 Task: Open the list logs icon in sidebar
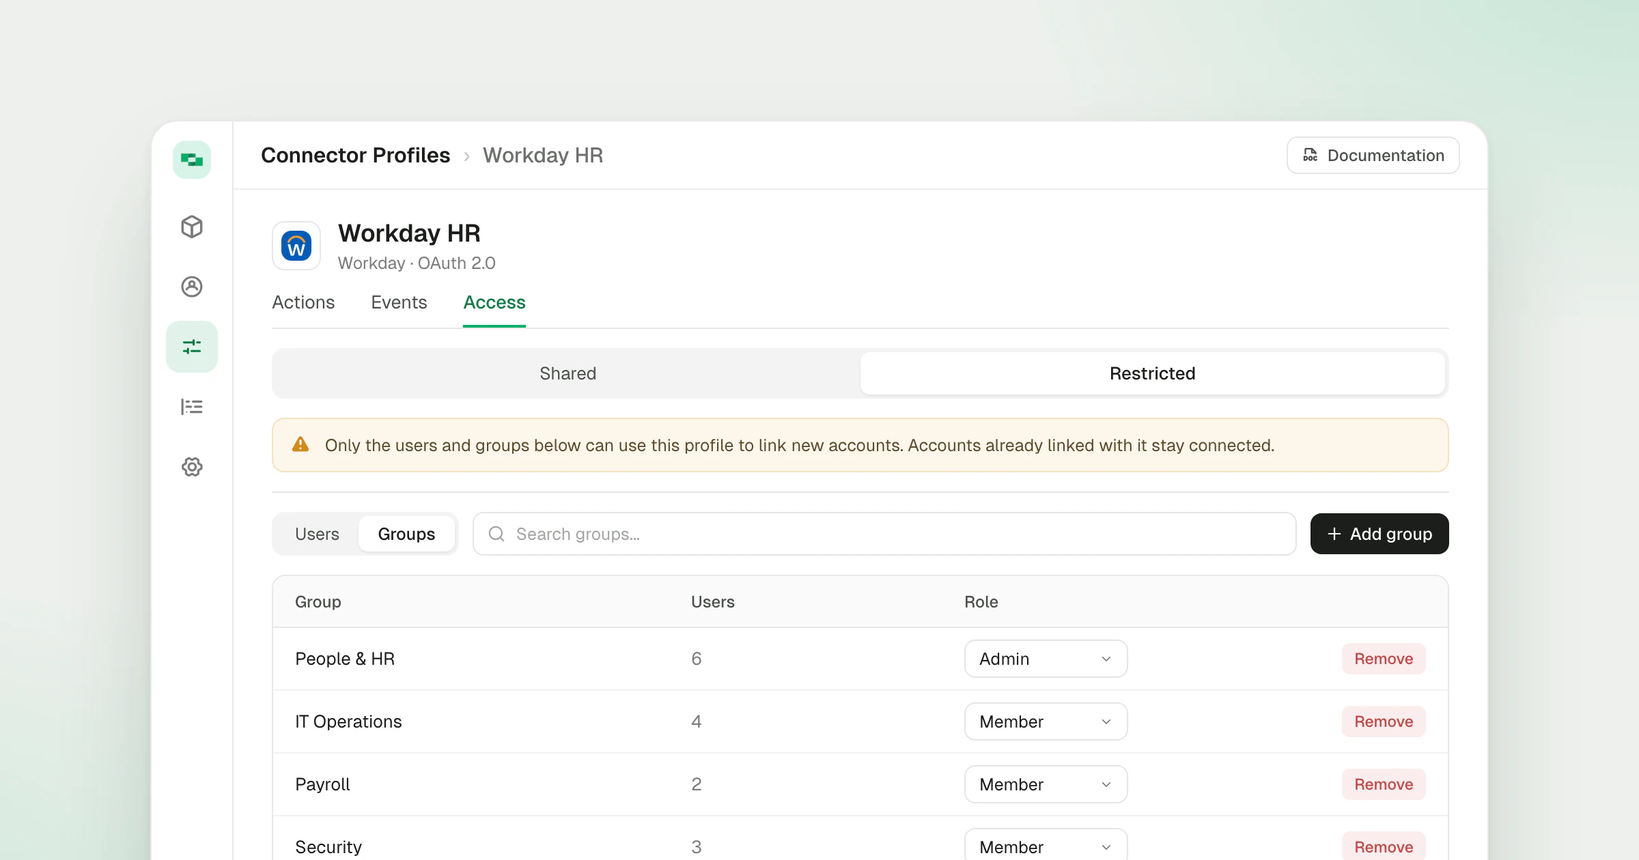click(192, 407)
